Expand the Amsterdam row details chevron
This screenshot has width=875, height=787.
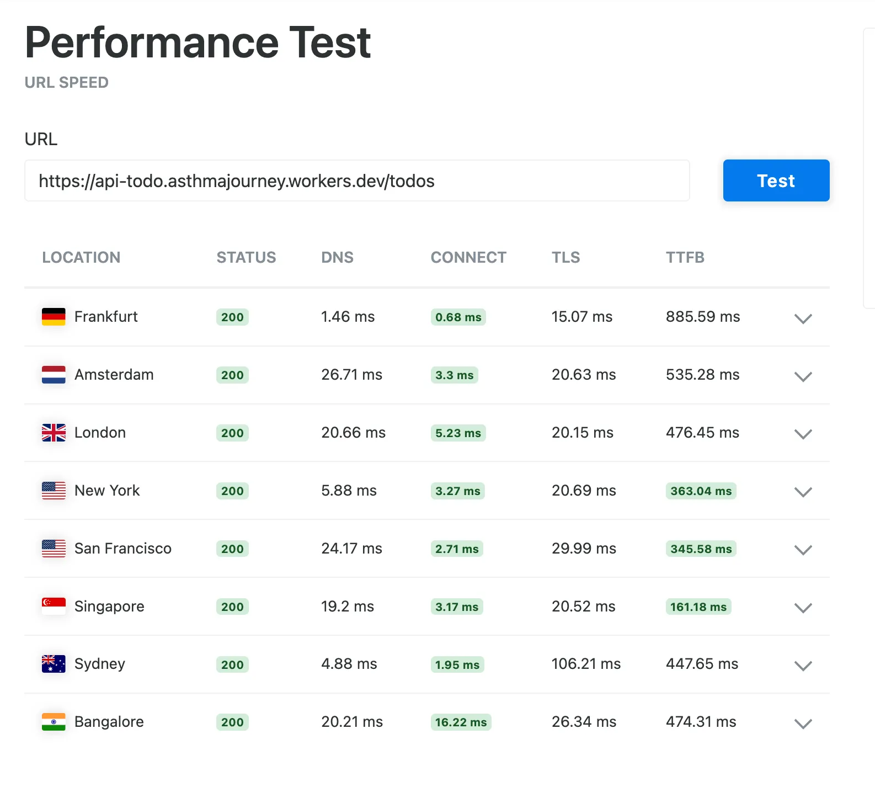click(x=803, y=376)
